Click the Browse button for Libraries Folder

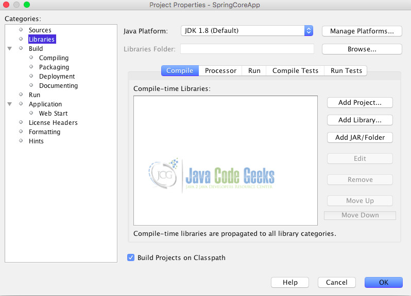click(362, 49)
